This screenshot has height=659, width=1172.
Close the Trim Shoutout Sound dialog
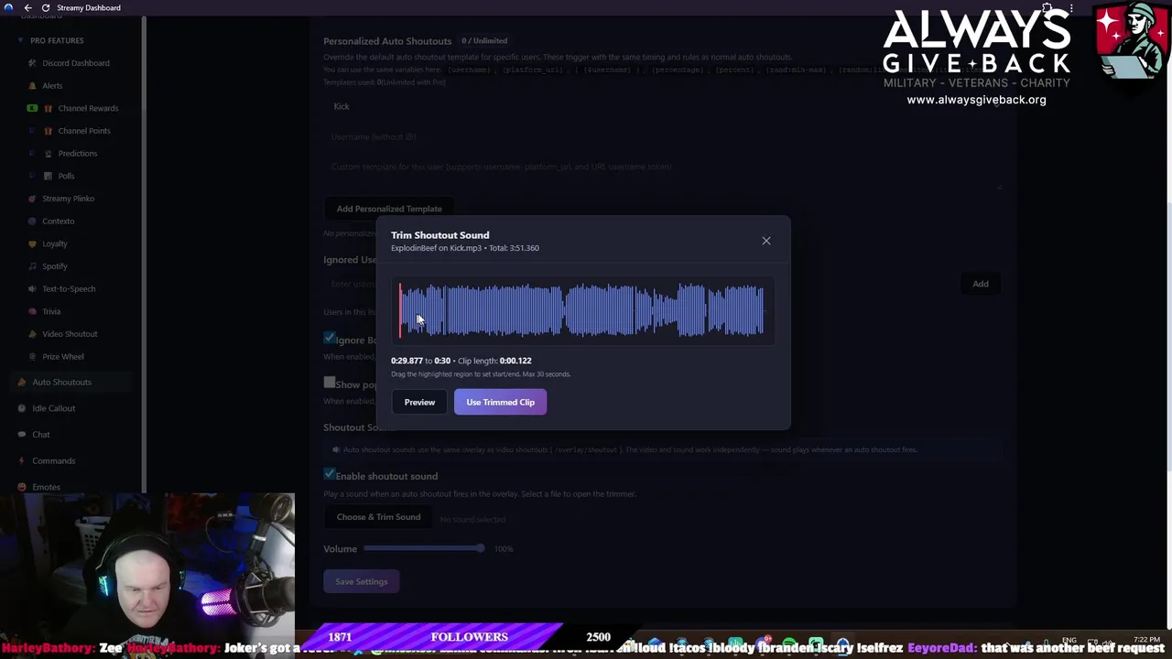(x=766, y=241)
